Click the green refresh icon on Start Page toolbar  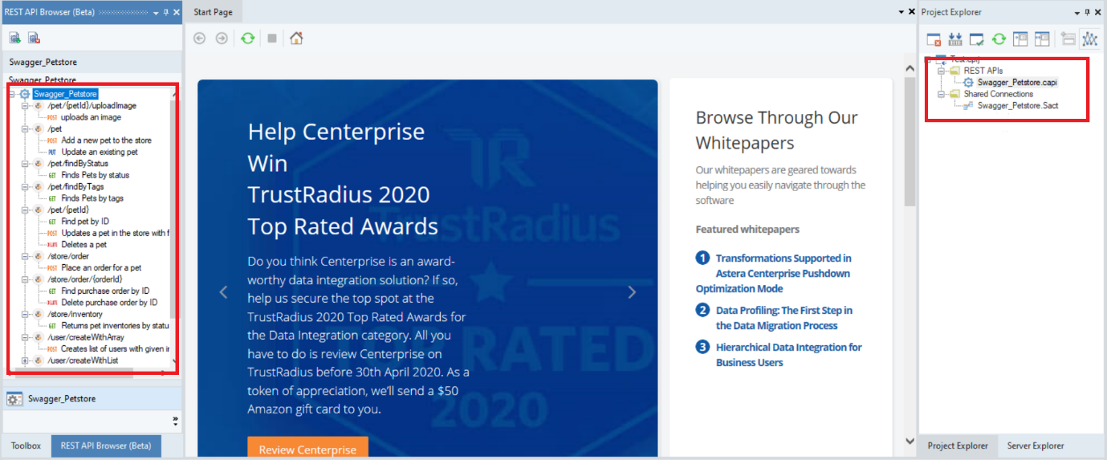(x=248, y=38)
